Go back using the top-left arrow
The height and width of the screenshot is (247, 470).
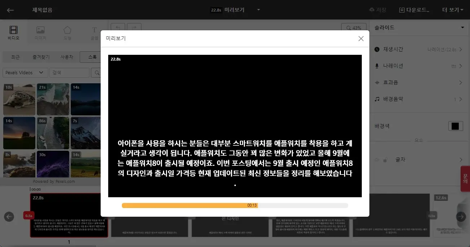10,10
